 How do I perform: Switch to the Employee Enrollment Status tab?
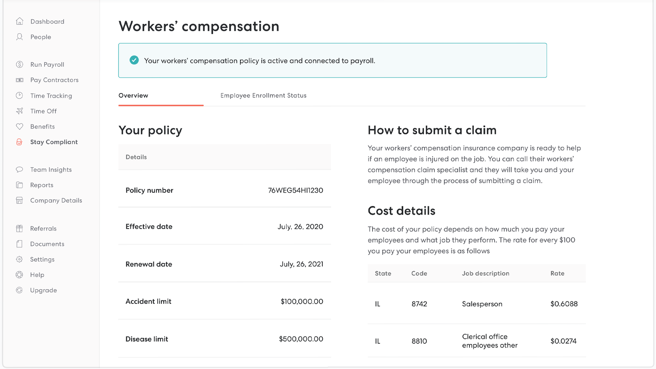point(263,95)
